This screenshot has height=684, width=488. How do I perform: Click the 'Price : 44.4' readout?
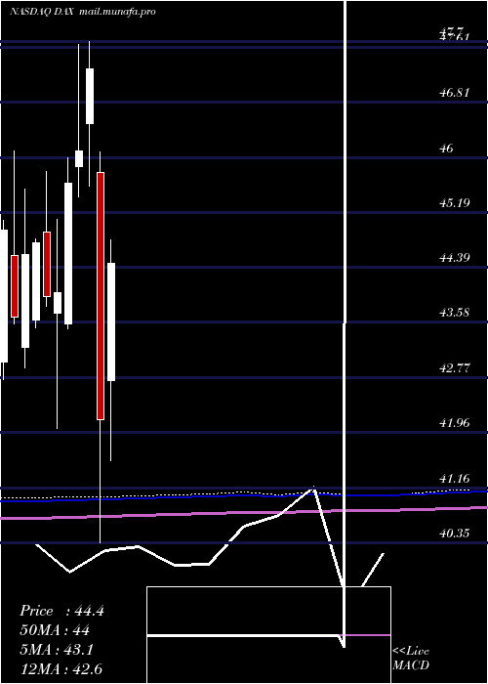pyautogui.click(x=61, y=611)
